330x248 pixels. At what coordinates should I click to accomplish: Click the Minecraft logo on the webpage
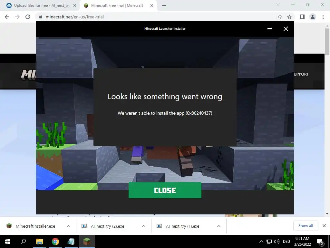(28, 75)
